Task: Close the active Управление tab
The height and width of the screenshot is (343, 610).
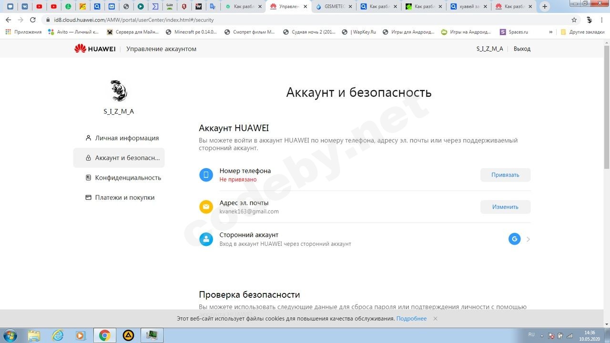Action: (306, 7)
